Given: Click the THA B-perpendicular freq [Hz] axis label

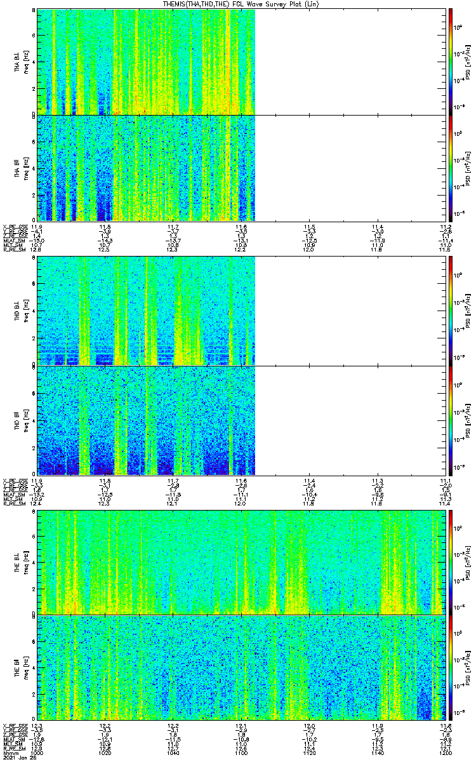Looking at the screenshot, I should 27,62.
